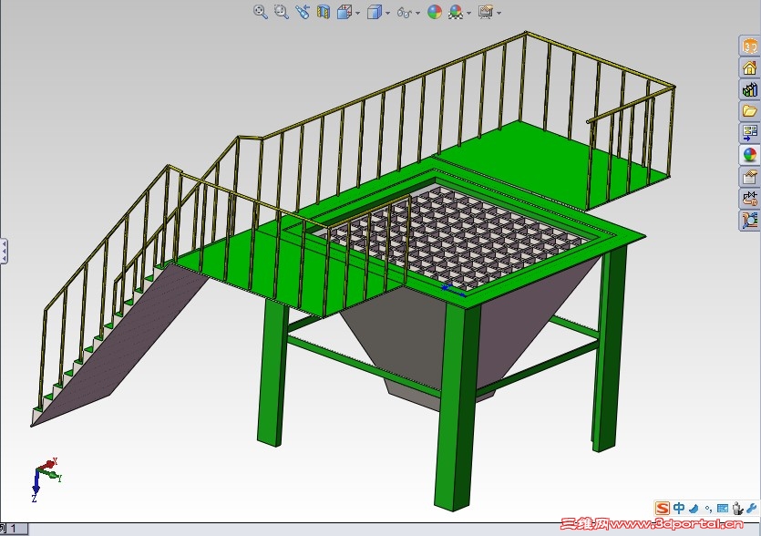
Task: Expand the Display Style dropdown arrow
Action: coord(387,13)
